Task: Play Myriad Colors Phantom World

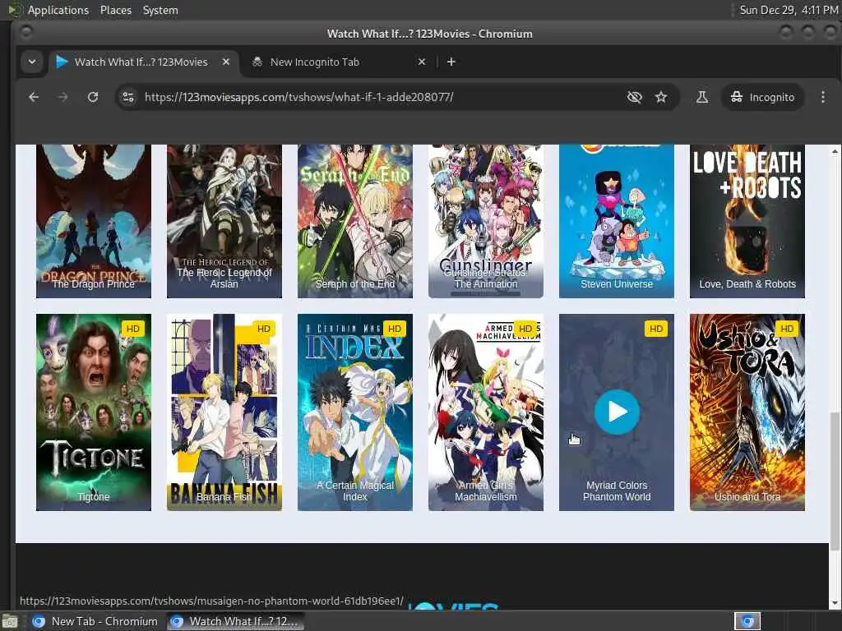Action: tap(617, 412)
